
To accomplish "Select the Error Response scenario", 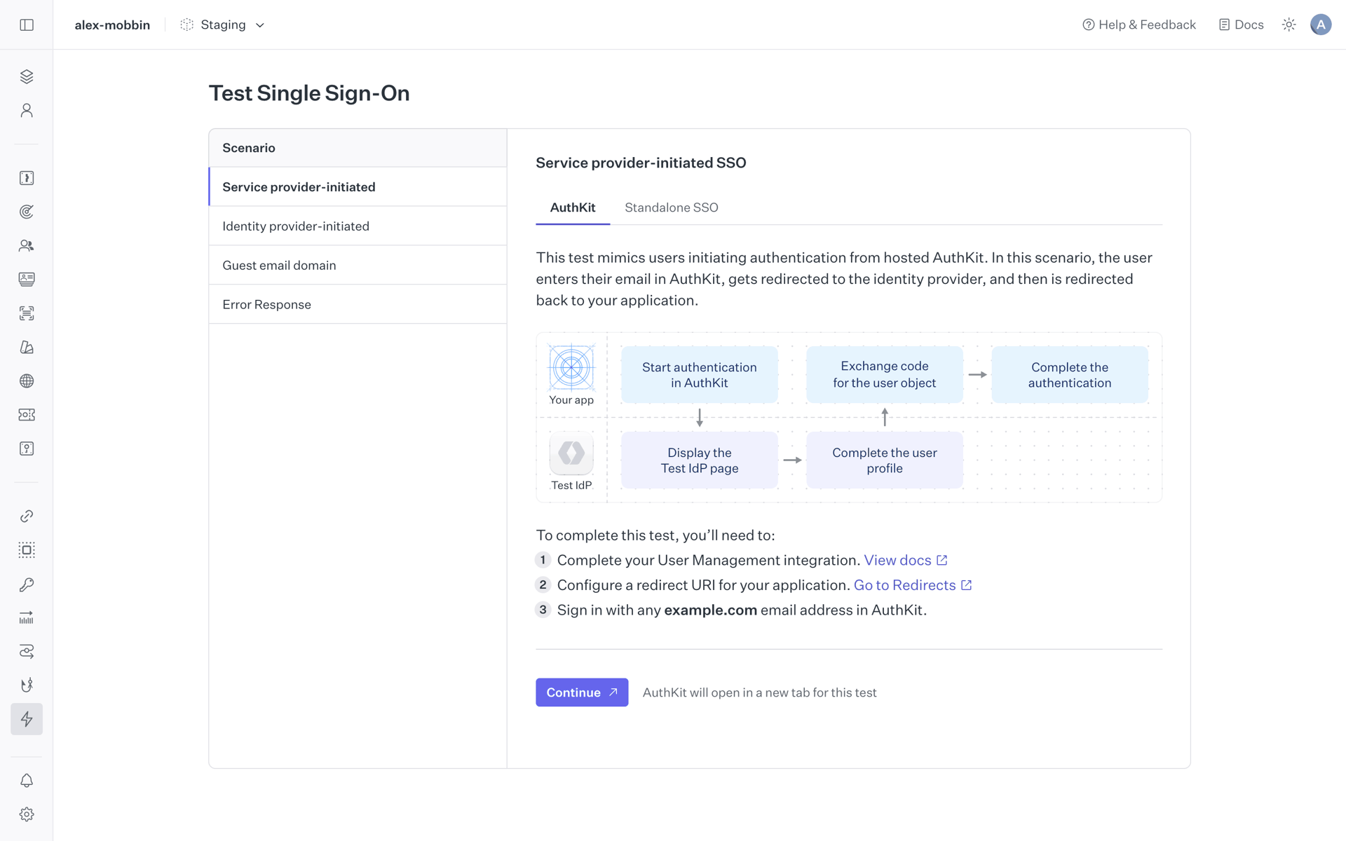I will pyautogui.click(x=358, y=304).
